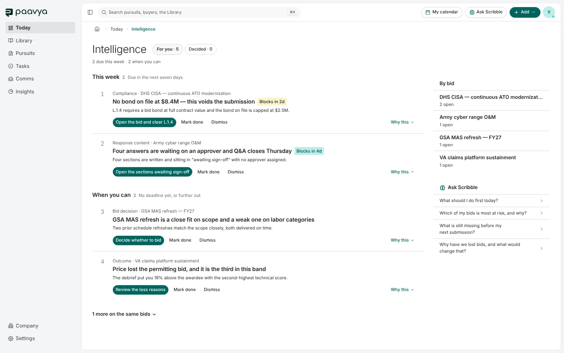Filter by VA claims platform sustainment bid
The height and width of the screenshot is (353, 564).
coord(492,161)
